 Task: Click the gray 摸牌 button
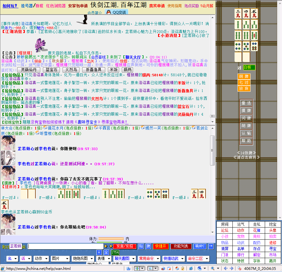coord(246,110)
